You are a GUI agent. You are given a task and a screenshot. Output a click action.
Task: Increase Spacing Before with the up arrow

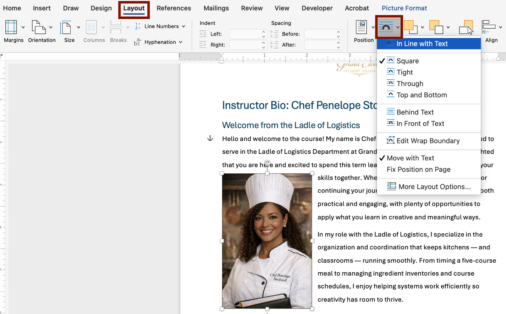pos(338,32)
